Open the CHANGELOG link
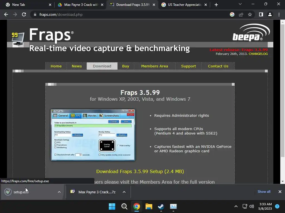This screenshot has width=285, height=213. [x=258, y=54]
